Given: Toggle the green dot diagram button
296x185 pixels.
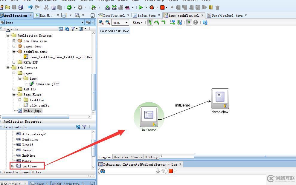Looking at the screenshot, I should (188, 22).
